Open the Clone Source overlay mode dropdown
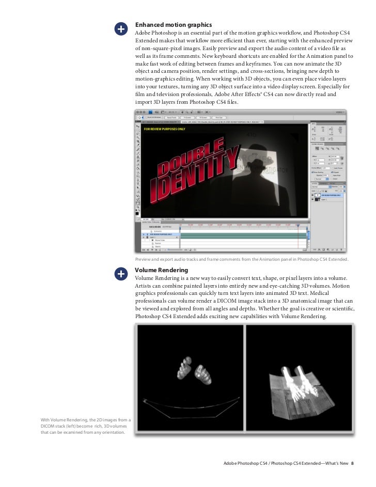The image size is (376, 487). click(x=322, y=179)
